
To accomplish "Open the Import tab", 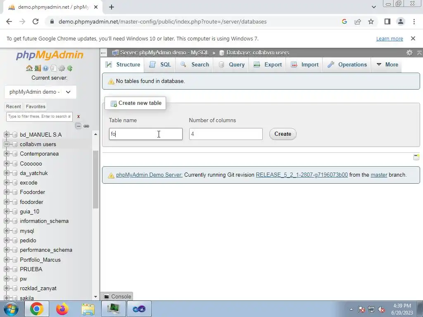I will pos(305,65).
